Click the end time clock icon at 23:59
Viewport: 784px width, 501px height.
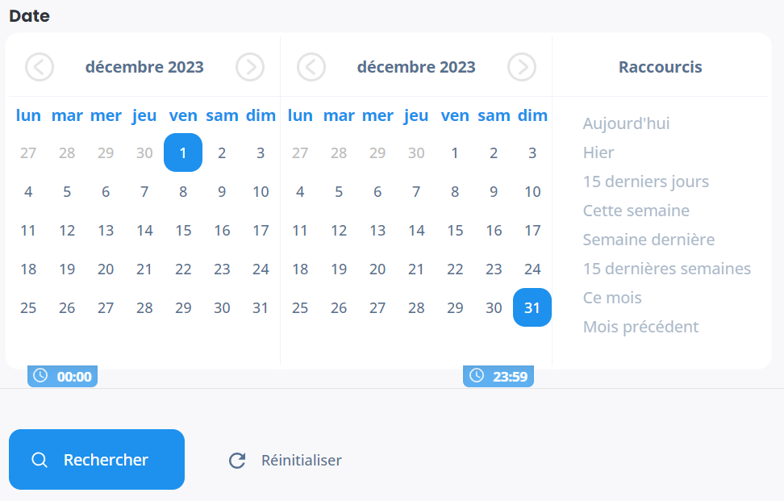point(477,376)
